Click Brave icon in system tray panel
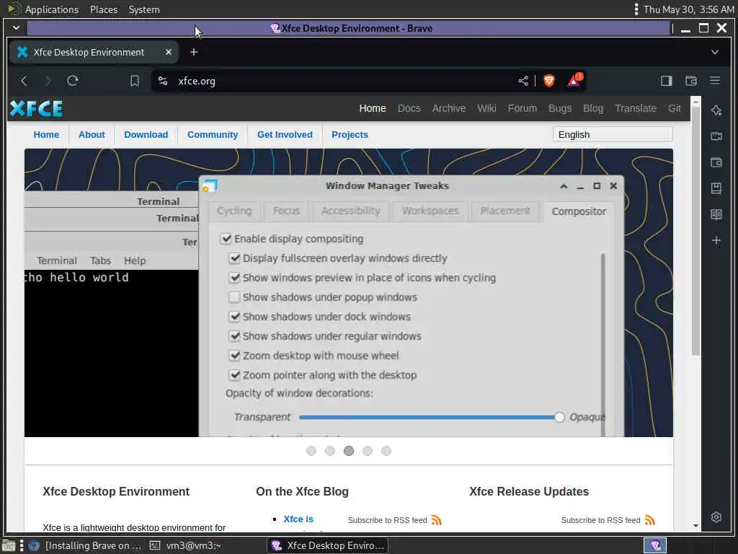This screenshot has width=738, height=554. 656,545
